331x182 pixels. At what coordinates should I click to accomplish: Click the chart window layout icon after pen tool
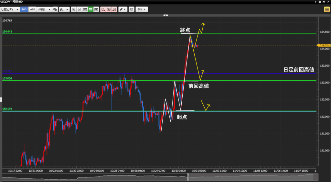[131, 9]
